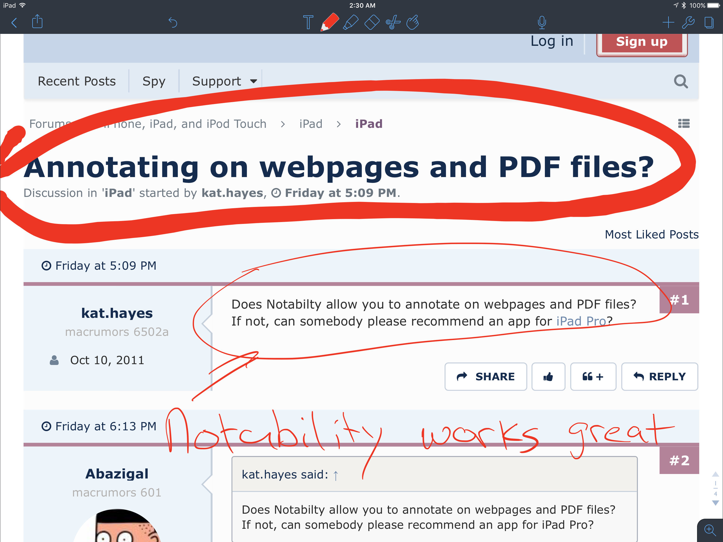The image size is (723, 542).
Task: Undo the last stroke
Action: click(x=173, y=22)
